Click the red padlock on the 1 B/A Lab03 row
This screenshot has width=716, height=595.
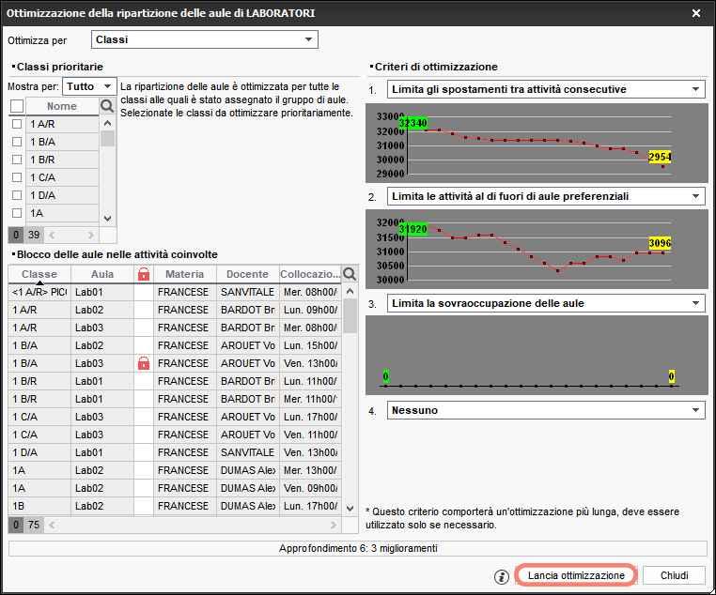pos(144,363)
